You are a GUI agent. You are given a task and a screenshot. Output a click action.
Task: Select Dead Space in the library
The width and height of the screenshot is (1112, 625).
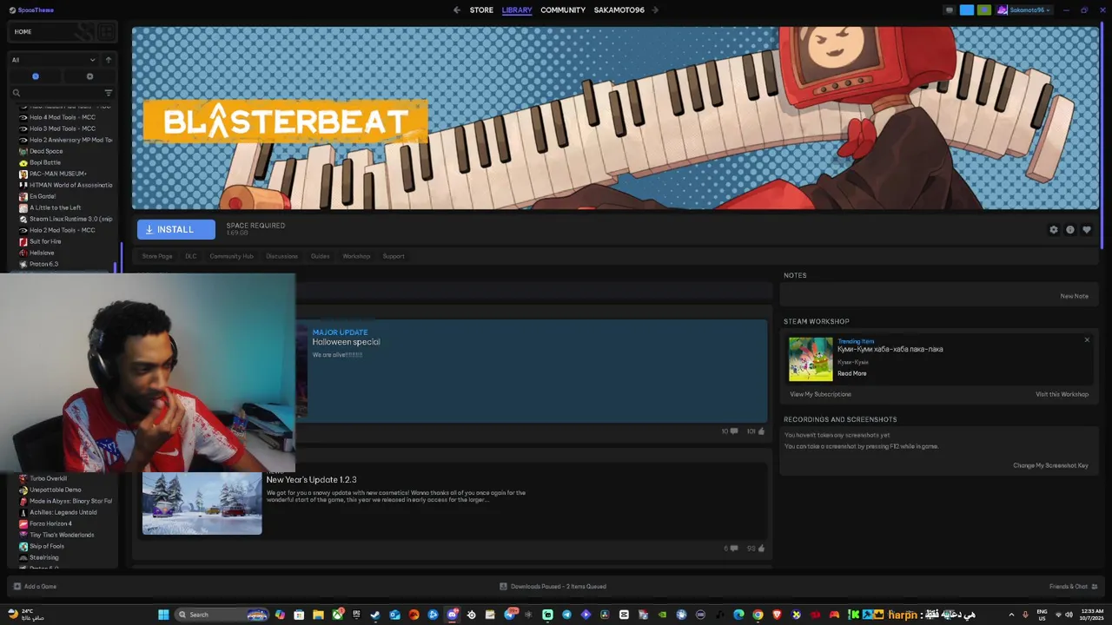pyautogui.click(x=46, y=151)
